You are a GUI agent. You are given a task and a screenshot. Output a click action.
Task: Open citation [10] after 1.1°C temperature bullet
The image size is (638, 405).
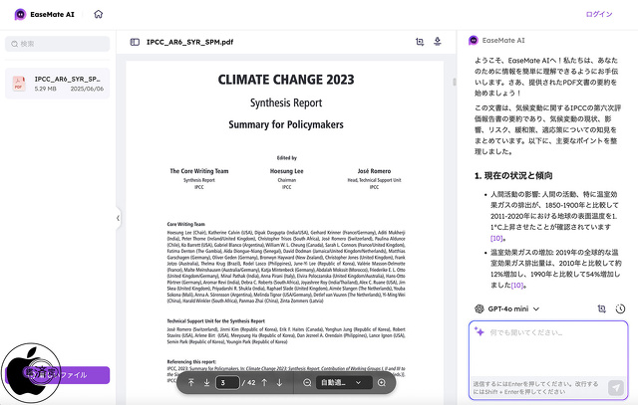coord(496,238)
